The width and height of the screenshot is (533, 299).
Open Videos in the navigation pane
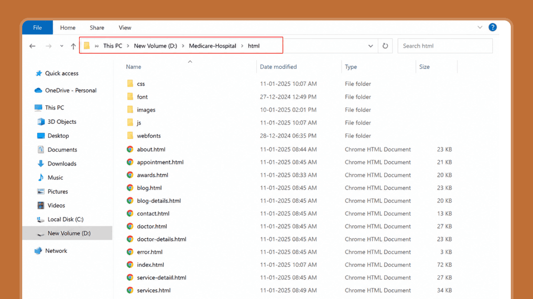pyautogui.click(x=56, y=206)
